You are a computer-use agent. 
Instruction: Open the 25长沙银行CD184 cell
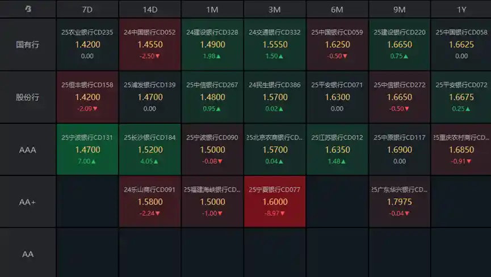(150, 150)
